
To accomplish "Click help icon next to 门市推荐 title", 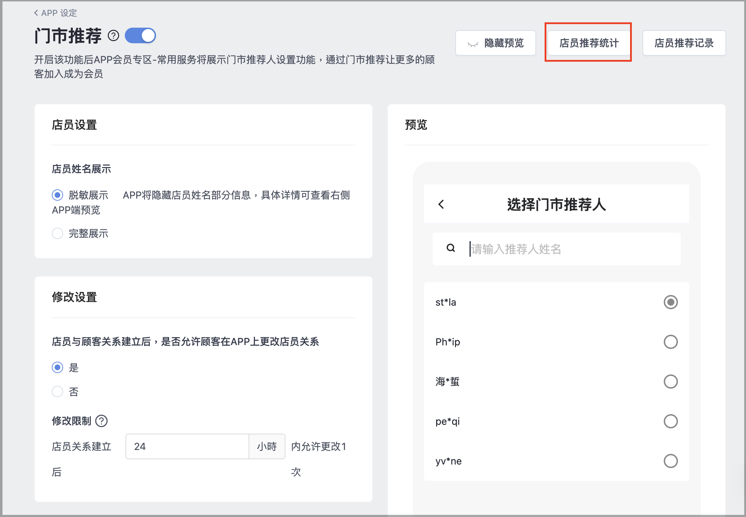I will [113, 36].
